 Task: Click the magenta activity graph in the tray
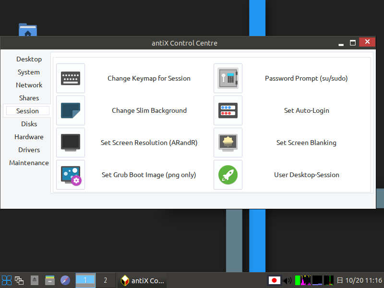306,280
